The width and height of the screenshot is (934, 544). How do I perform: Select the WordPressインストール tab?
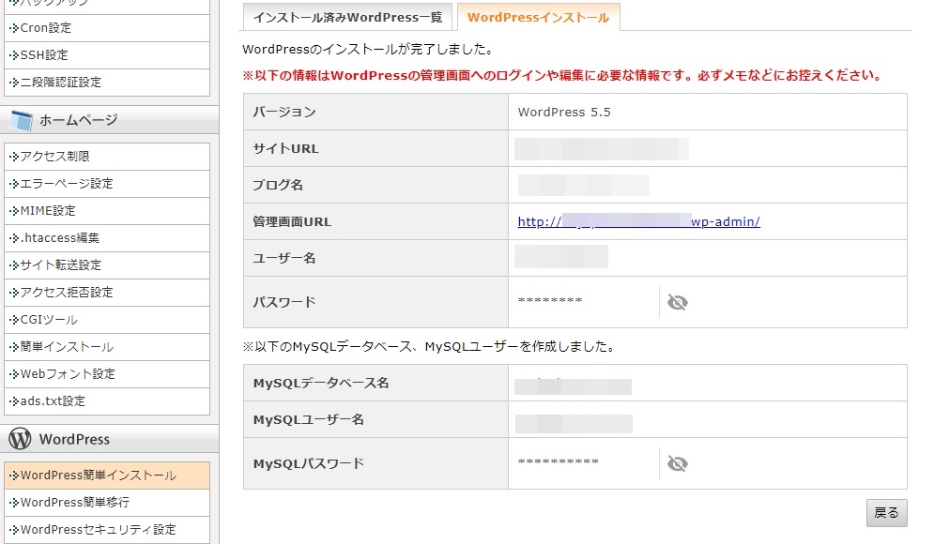pos(538,18)
